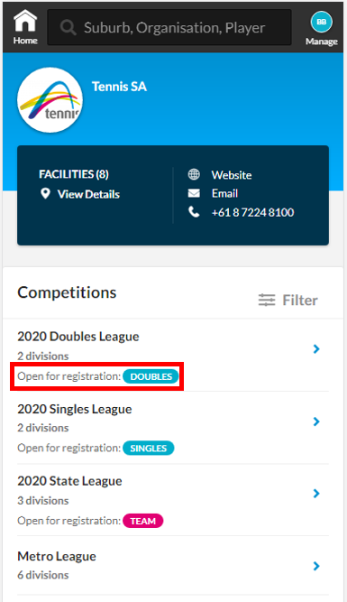
Task: Select the SINGLES registration tag
Action: (149, 449)
